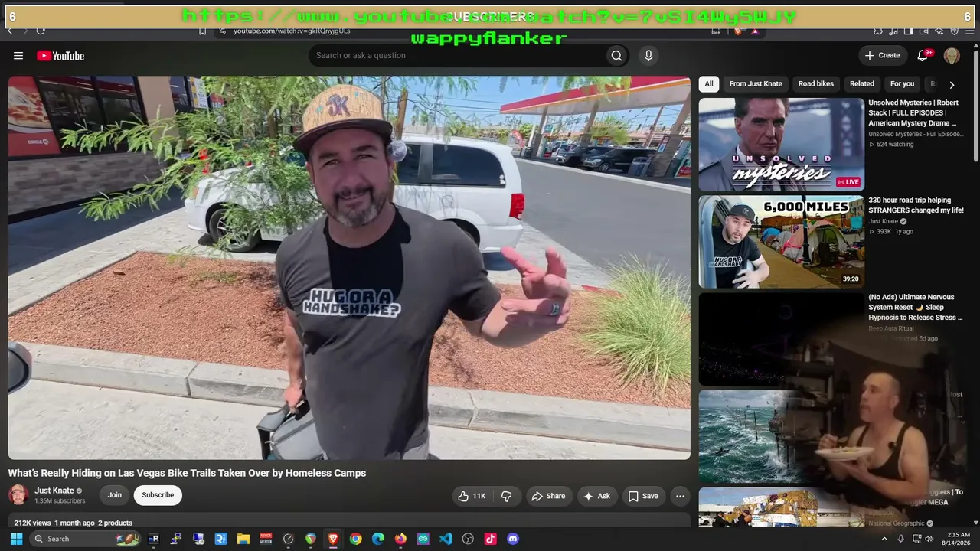Open more actions three-dot menu

(x=680, y=496)
